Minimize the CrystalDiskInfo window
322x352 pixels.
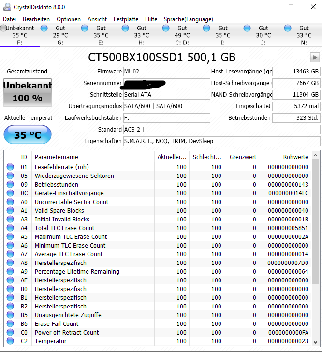[269, 7]
